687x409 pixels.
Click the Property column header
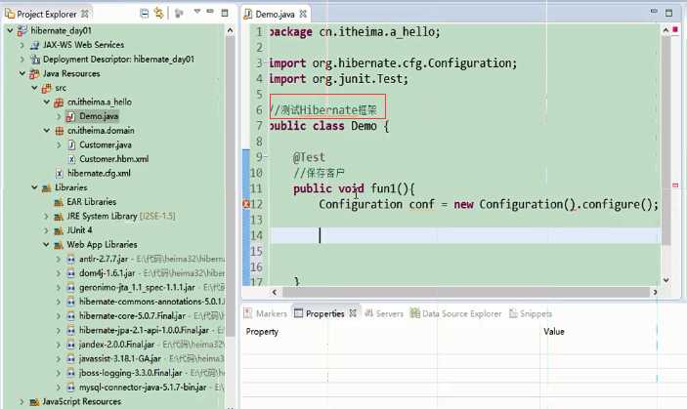262,332
